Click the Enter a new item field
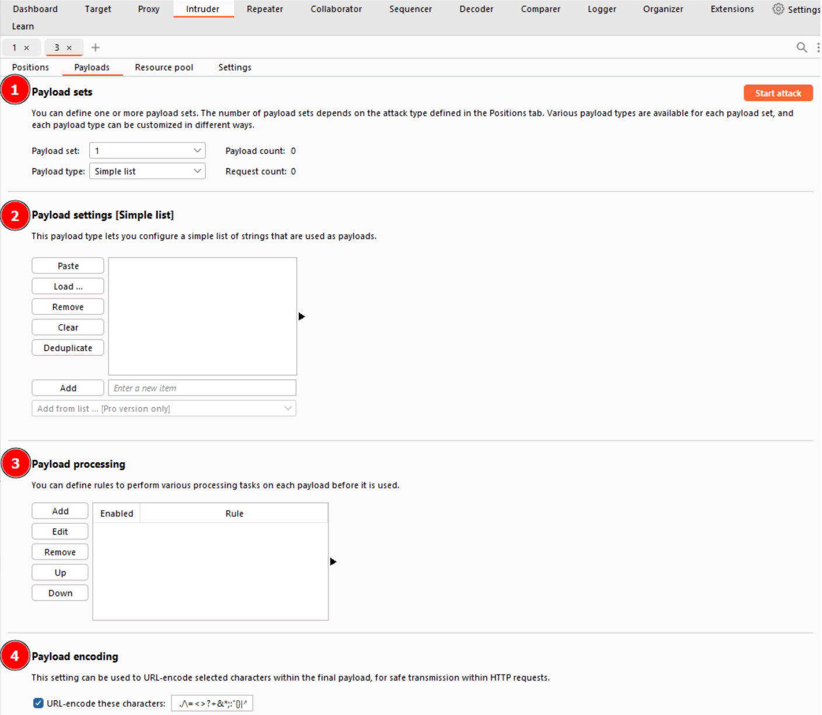 point(202,388)
